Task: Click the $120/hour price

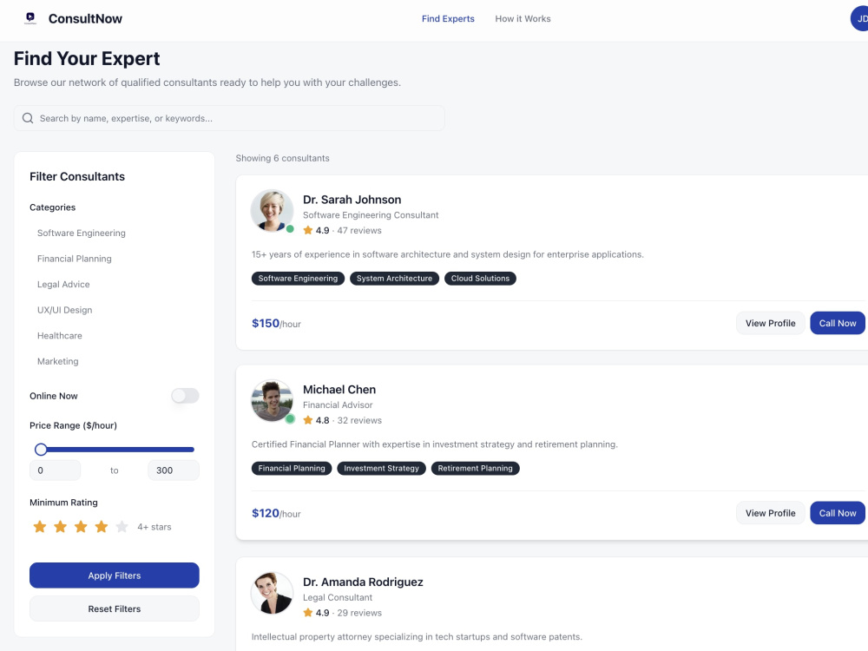Action: 276,513
